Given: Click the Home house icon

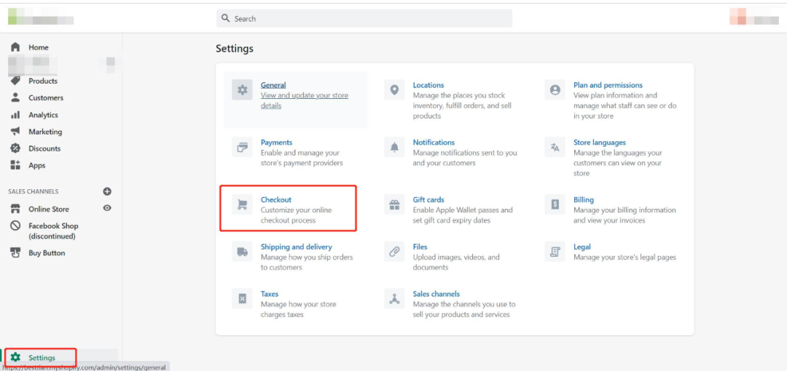Looking at the screenshot, I should 15,47.
